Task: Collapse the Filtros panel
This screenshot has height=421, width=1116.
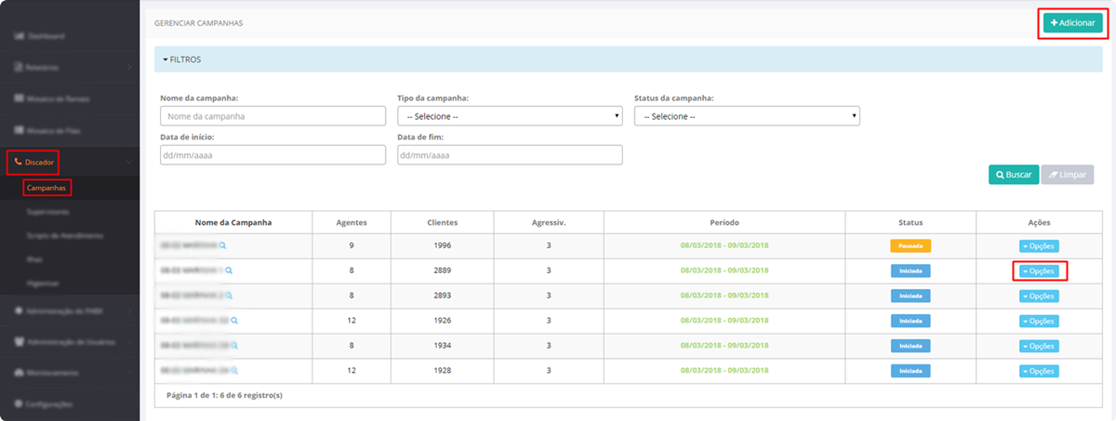Action: (182, 59)
